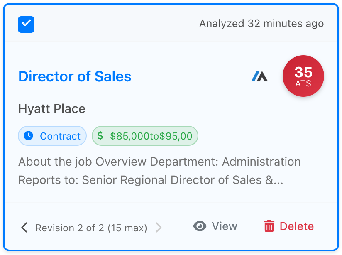Click the Analyzed 32 minutes ago timestamp
The width and height of the screenshot is (342, 255).
261,23
